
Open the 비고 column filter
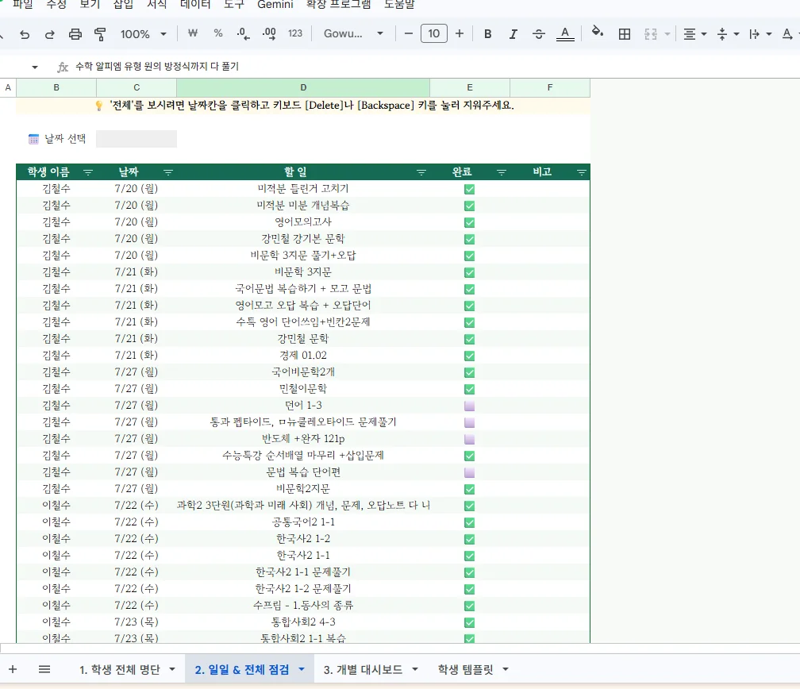(x=581, y=172)
